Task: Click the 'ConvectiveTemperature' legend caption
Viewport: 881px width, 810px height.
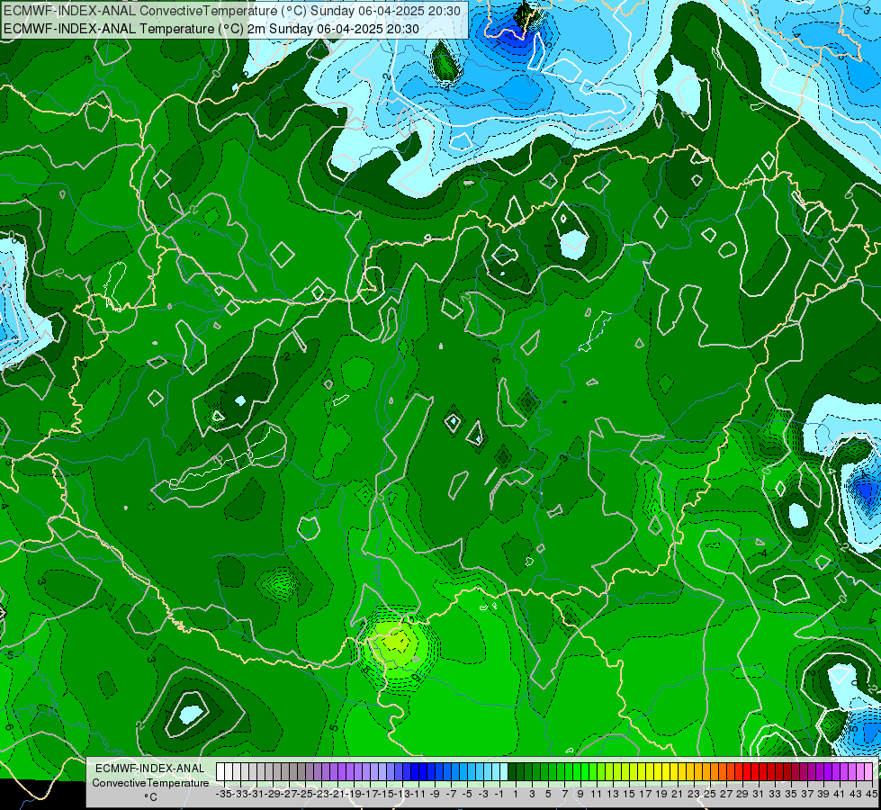Action: [150, 783]
